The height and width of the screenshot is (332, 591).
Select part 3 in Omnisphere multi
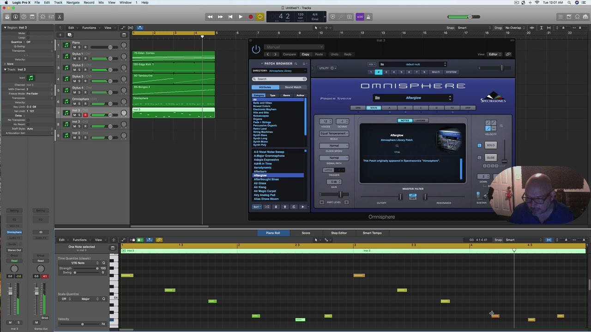pyautogui.click(x=386, y=72)
